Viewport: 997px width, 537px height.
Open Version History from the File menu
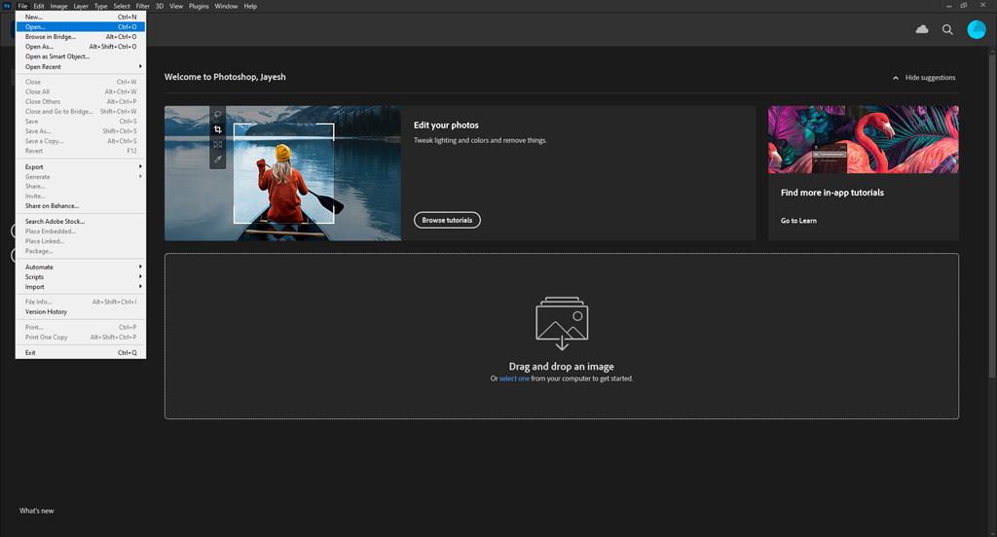[81, 311]
